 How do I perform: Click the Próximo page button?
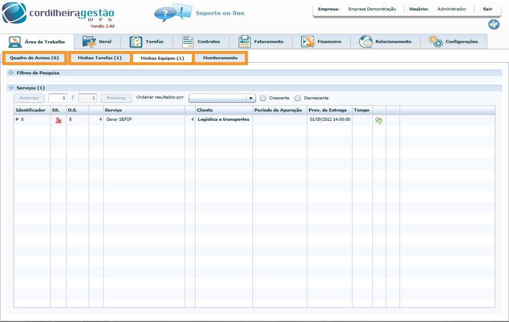click(x=116, y=98)
